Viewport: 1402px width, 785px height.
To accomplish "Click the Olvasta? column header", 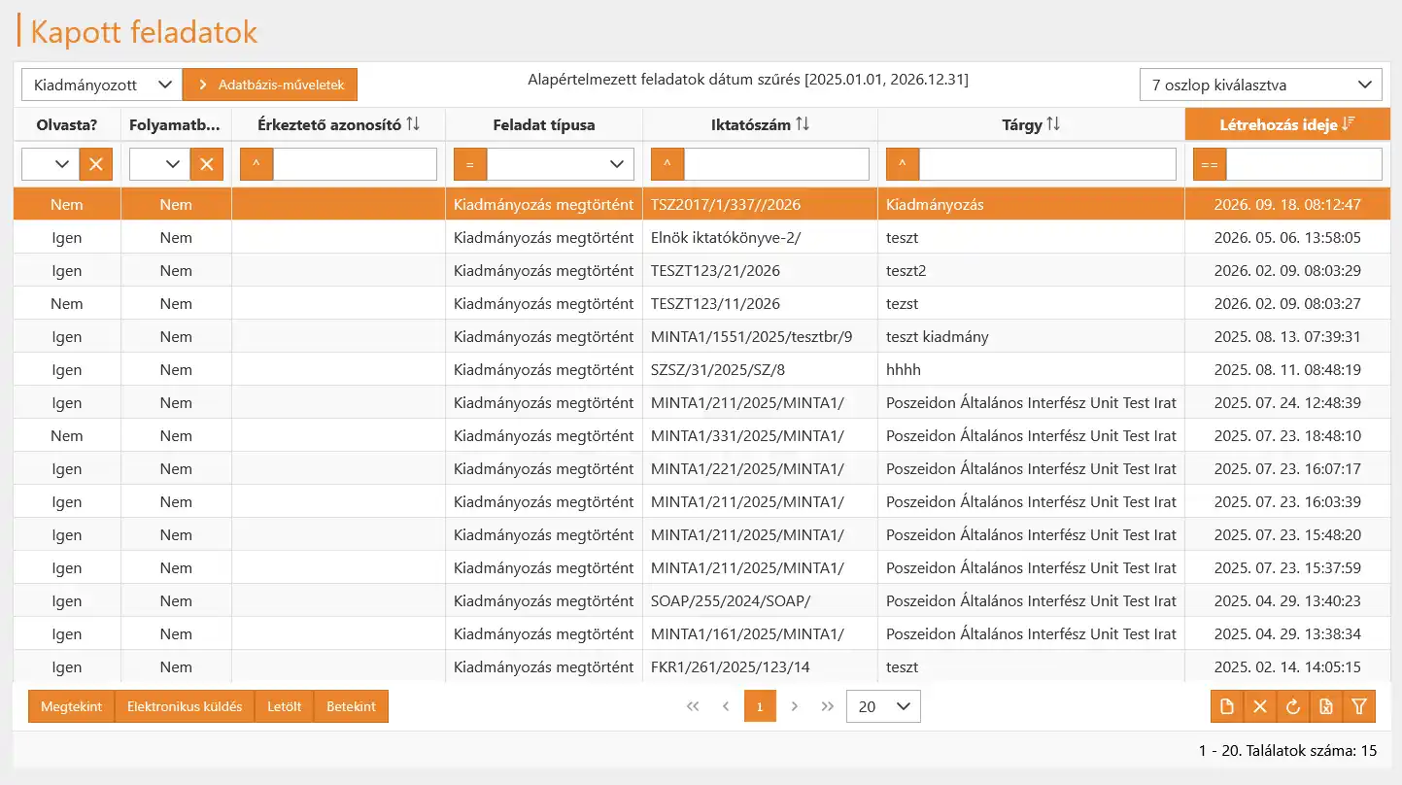I will pos(67,124).
